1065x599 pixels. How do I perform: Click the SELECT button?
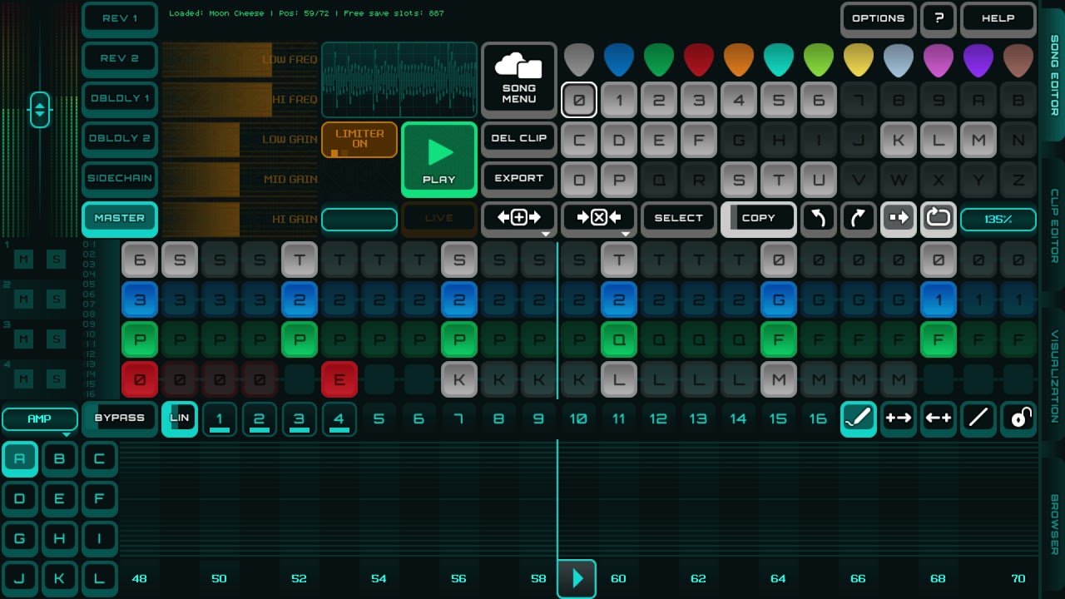point(678,218)
